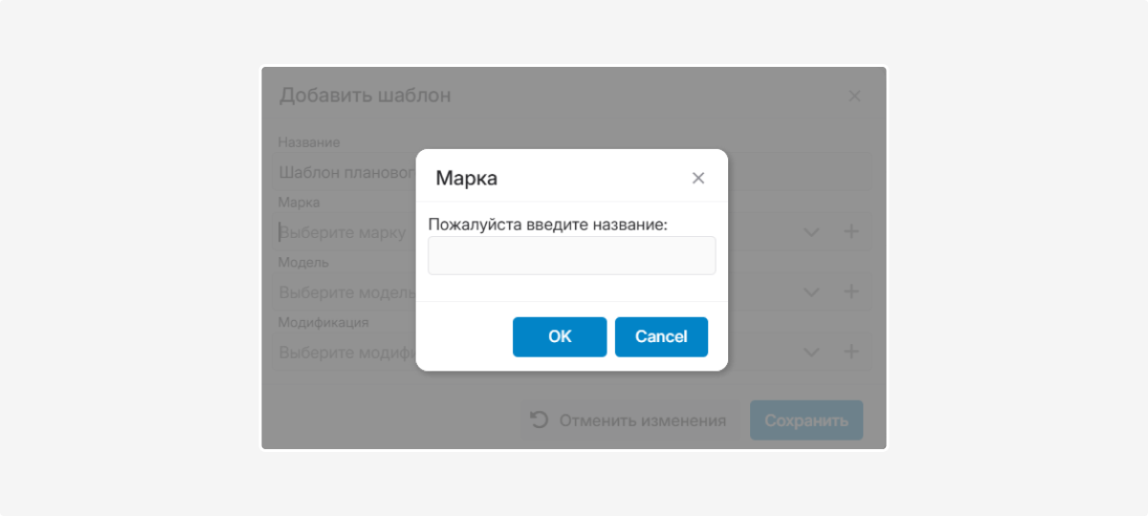Viewport: 1148px width, 516px height.
Task: Expand the Марка dropdown chevron
Action: (811, 231)
